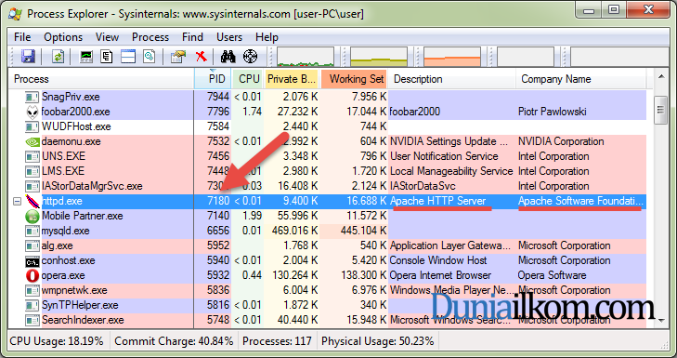Click the CPU usage history mini graph
677x358 pixels.
click(306, 57)
